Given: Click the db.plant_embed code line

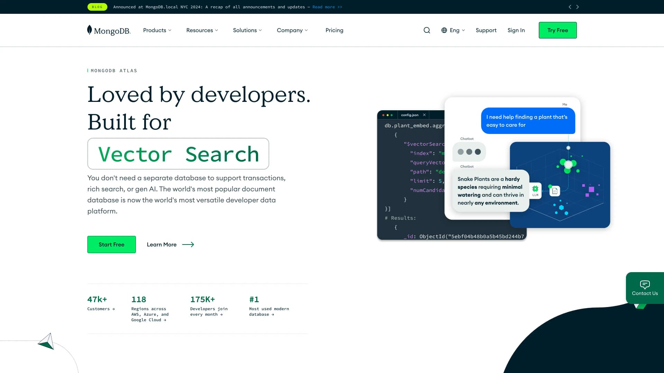Looking at the screenshot, I should [x=414, y=126].
